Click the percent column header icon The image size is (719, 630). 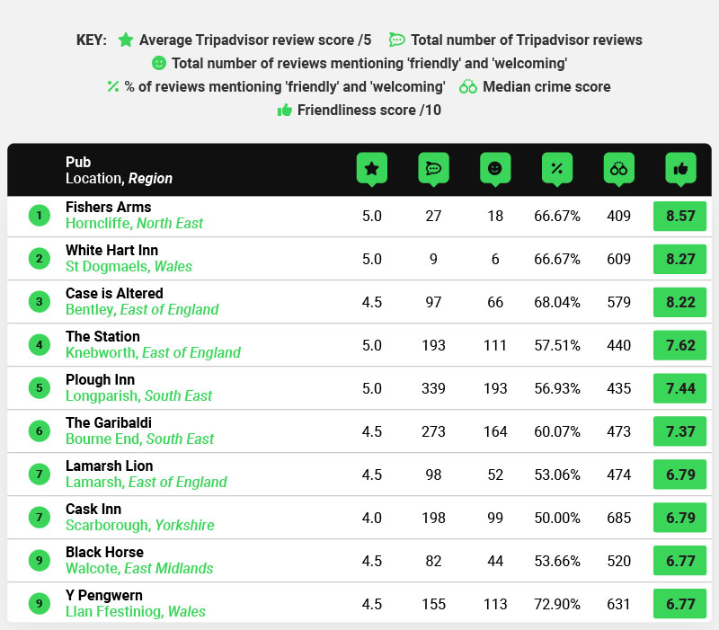pyautogui.click(x=556, y=168)
